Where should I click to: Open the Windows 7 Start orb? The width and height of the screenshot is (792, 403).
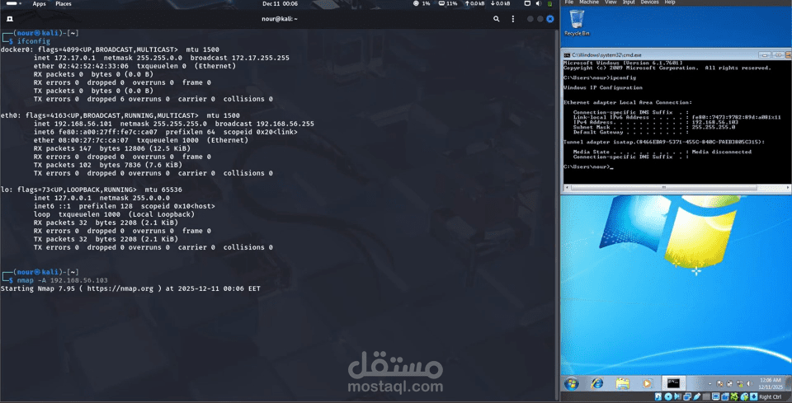571,383
